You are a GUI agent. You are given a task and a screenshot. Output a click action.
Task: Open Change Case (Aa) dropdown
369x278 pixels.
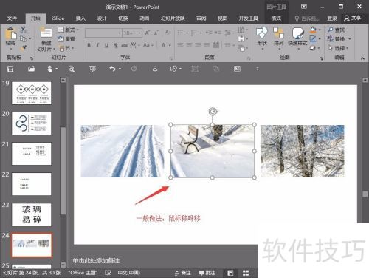click(x=148, y=45)
